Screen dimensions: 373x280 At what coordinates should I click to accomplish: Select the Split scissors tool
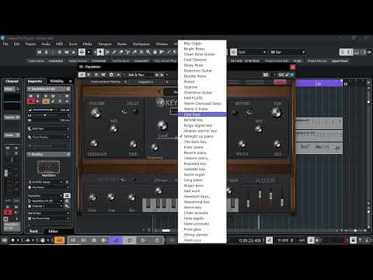(127, 52)
